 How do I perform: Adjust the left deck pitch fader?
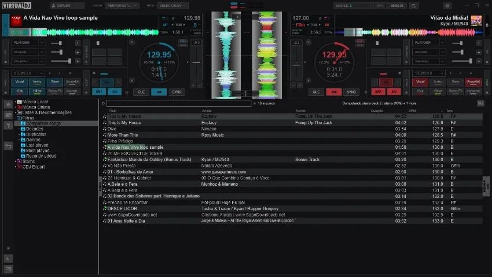(196, 62)
